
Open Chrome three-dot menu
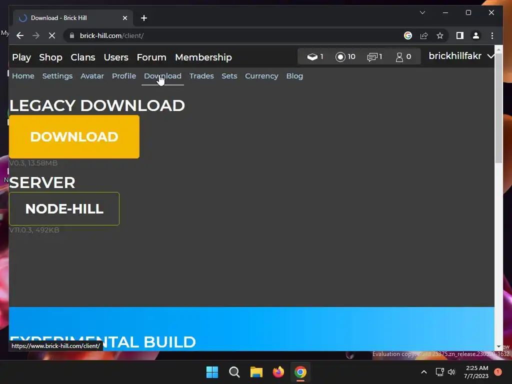[x=492, y=35]
